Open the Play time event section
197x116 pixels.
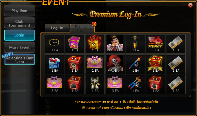point(19,11)
